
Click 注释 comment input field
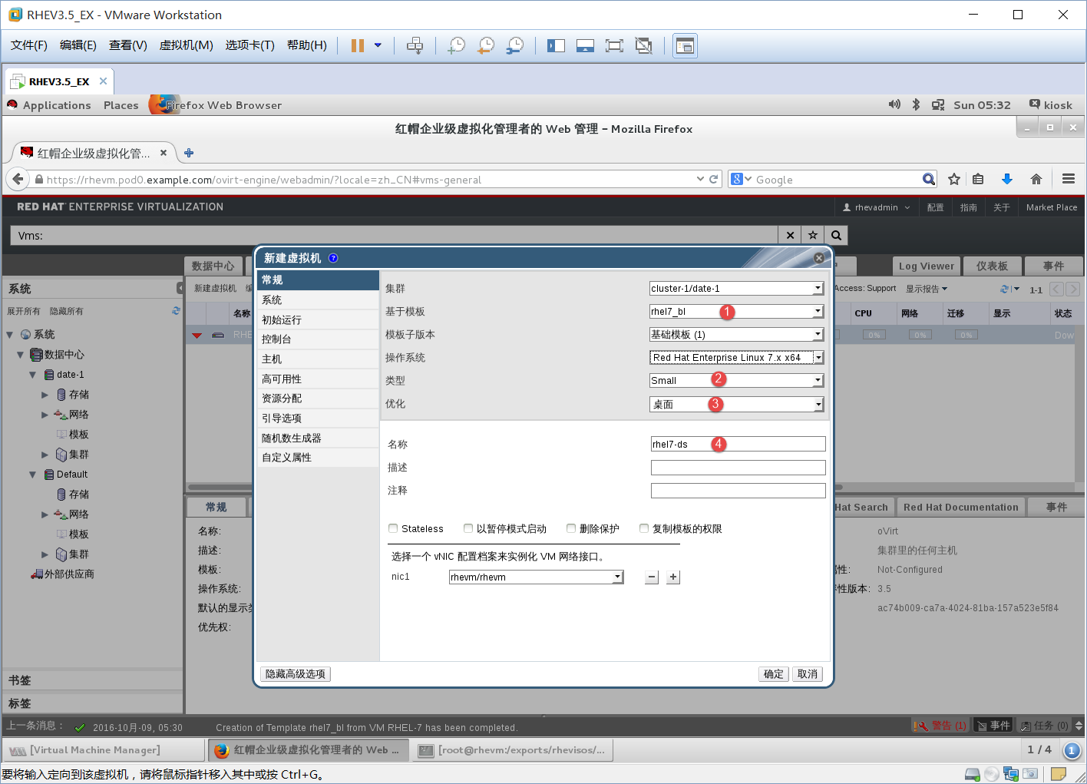[x=738, y=491]
